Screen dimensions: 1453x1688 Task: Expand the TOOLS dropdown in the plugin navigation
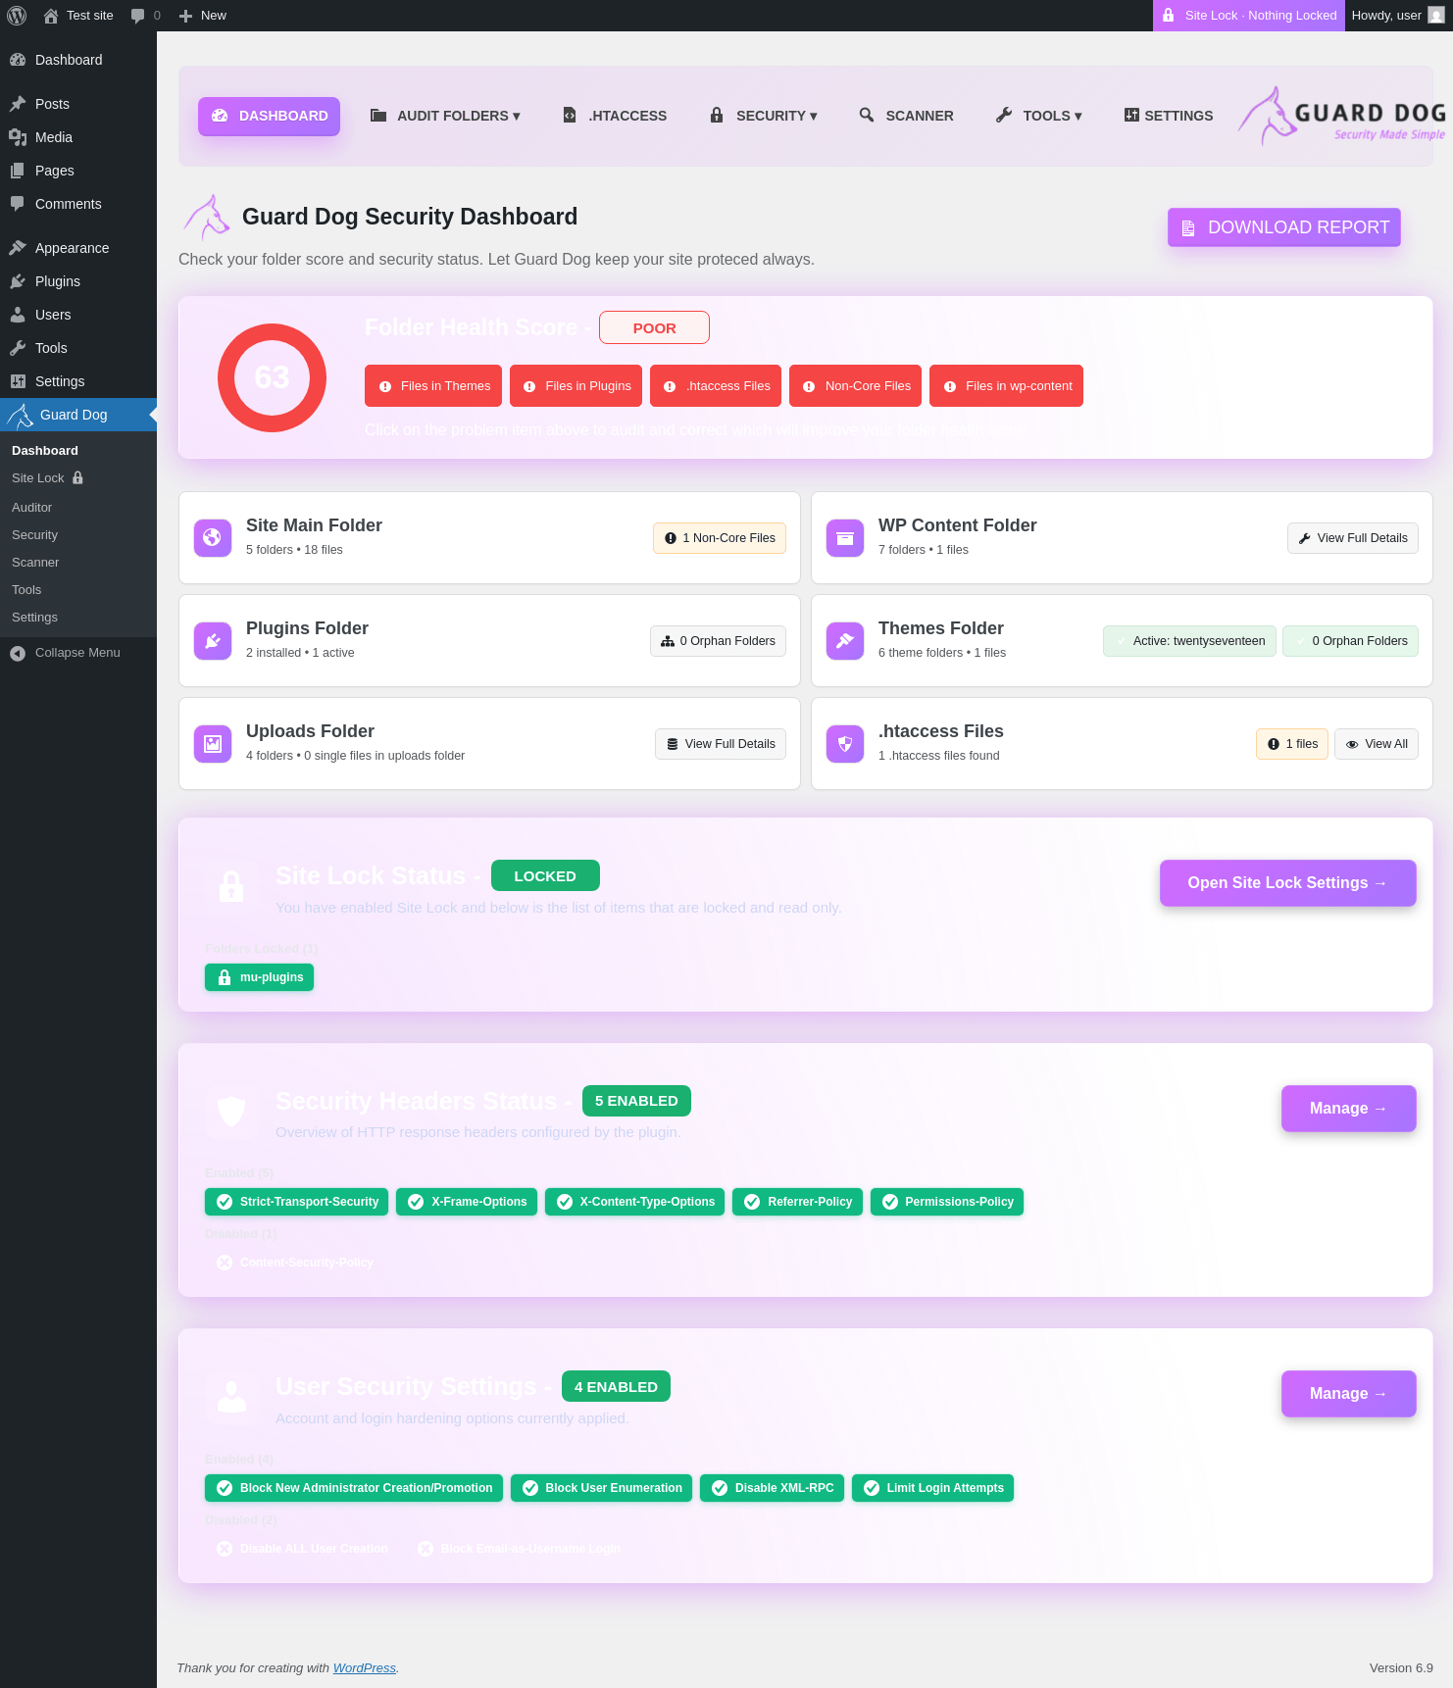pyautogui.click(x=1039, y=116)
